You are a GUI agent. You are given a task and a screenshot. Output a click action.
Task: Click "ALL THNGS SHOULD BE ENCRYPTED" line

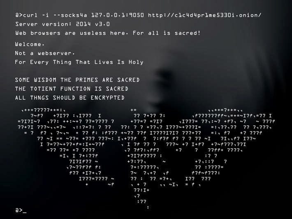click(x=70, y=98)
